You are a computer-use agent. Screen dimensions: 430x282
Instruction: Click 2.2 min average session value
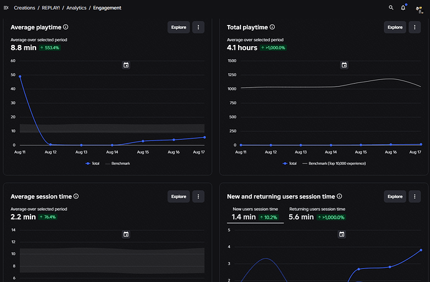coord(23,217)
